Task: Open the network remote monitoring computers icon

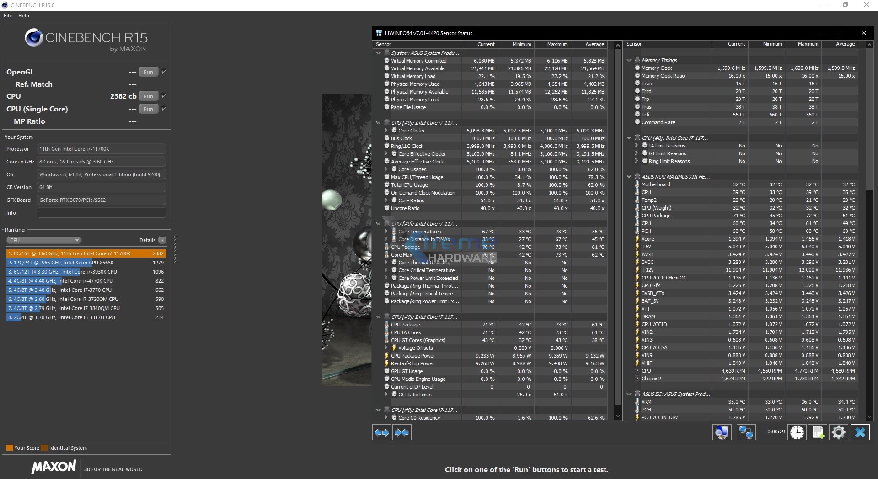Action: 746,432
